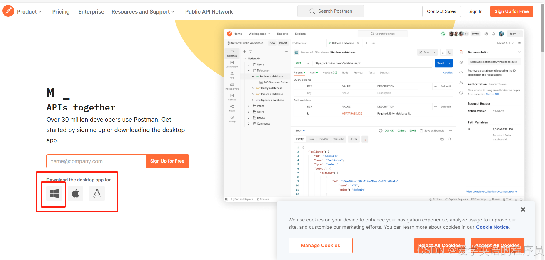Click the Documentation page icon in right rail
This screenshot has width=545, height=260.
(x=461, y=52)
